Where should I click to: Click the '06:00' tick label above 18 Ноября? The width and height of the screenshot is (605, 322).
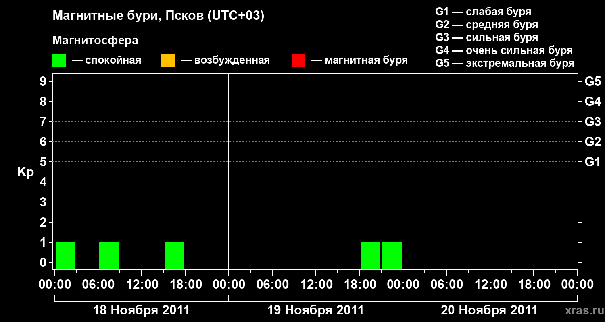coord(98,285)
